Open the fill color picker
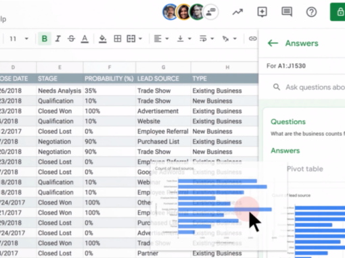345x258 pixels. pyautogui.click(x=103, y=39)
